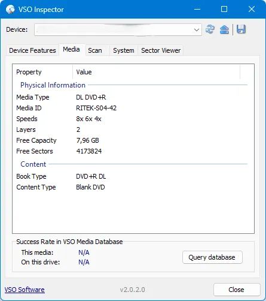Click the On this drive N/A value
Screen dimensions: 266x301
pos(84,262)
